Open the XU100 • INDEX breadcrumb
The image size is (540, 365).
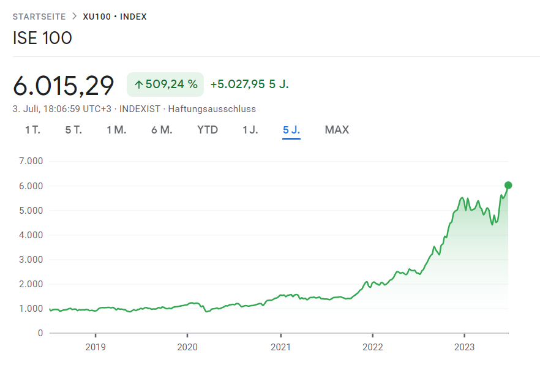(x=115, y=17)
